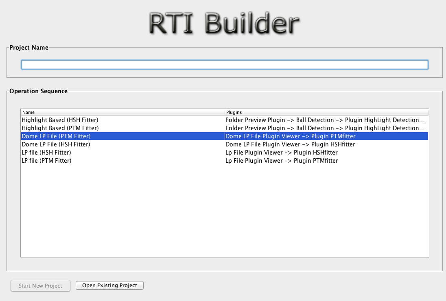Pick the LP file (HSH Fitter) entry
446x301 pixels.
pos(46,153)
